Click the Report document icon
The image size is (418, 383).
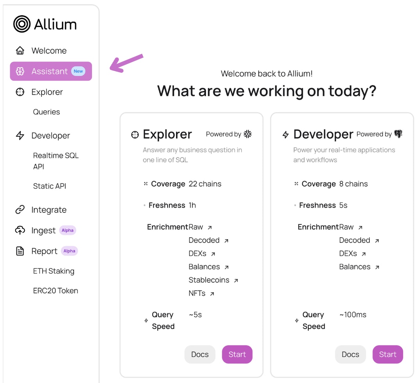pos(20,251)
